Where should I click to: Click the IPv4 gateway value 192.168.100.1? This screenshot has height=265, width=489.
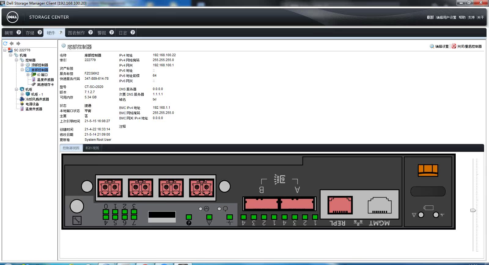[163, 65]
